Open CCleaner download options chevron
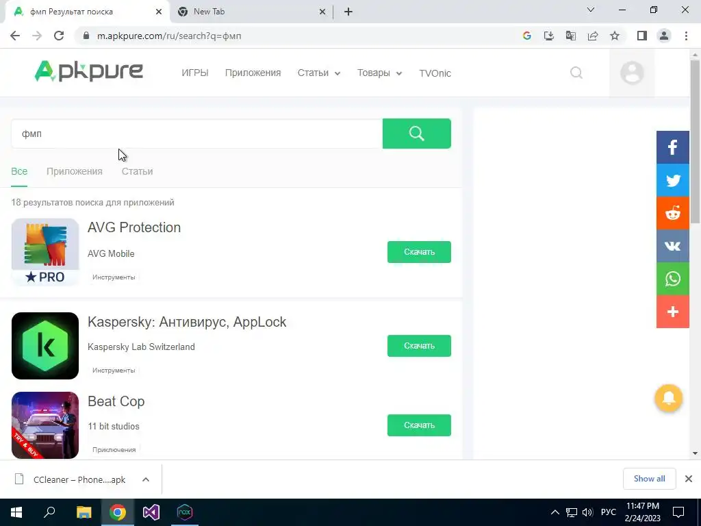 click(146, 479)
